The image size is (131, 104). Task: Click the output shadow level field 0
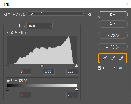[25, 95]
